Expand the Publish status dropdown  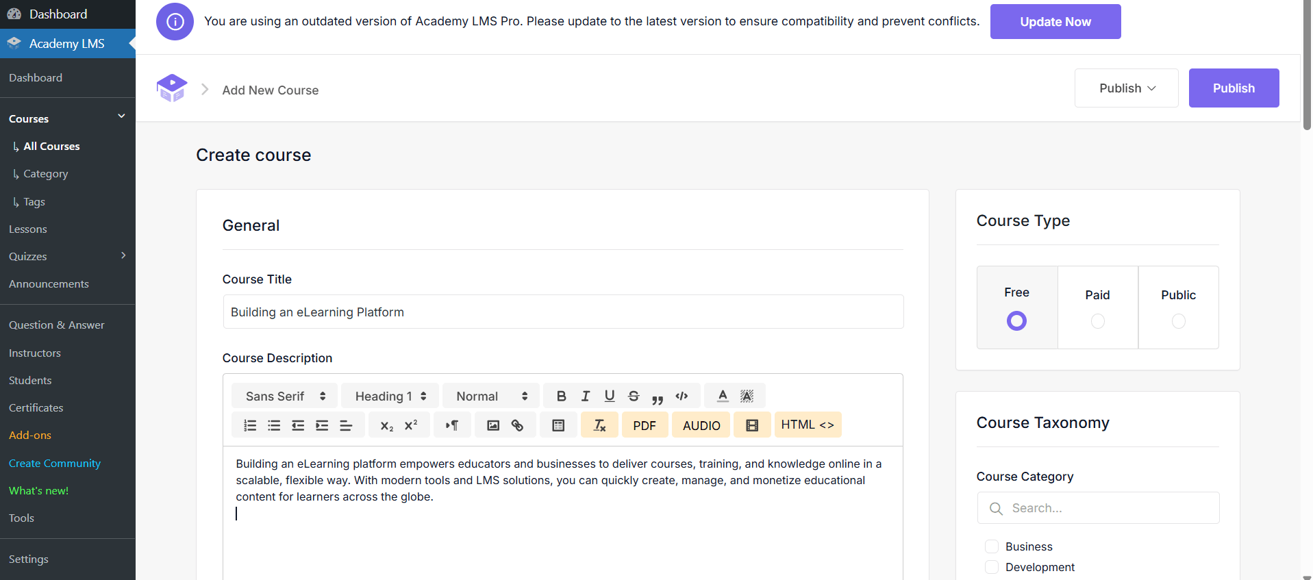pos(1126,88)
